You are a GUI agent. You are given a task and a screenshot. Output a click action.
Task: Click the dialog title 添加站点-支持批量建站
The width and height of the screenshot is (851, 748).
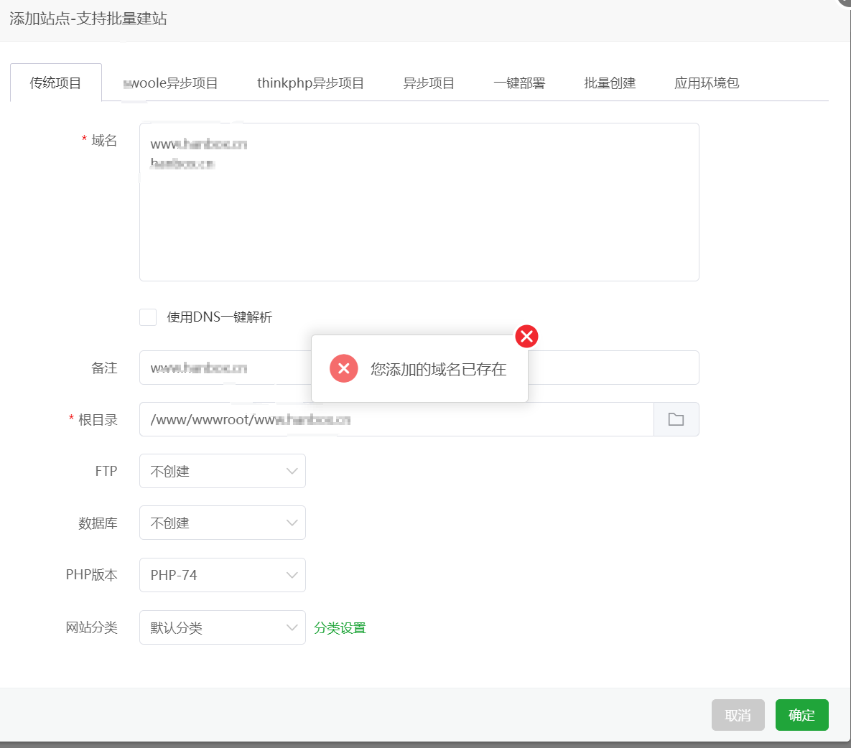pos(88,19)
